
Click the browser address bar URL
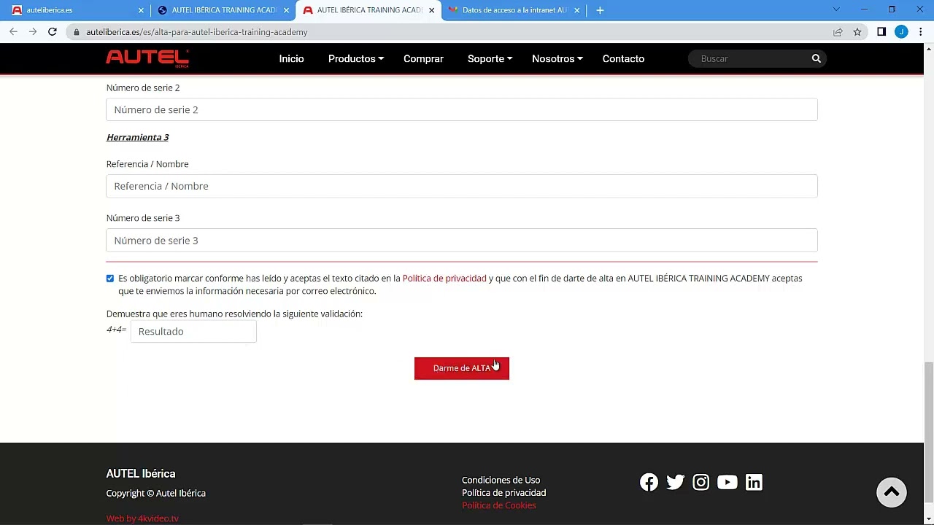pos(197,32)
